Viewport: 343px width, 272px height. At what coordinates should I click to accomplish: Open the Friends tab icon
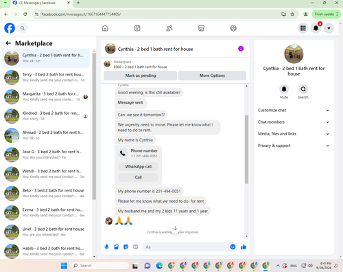(x=169, y=28)
